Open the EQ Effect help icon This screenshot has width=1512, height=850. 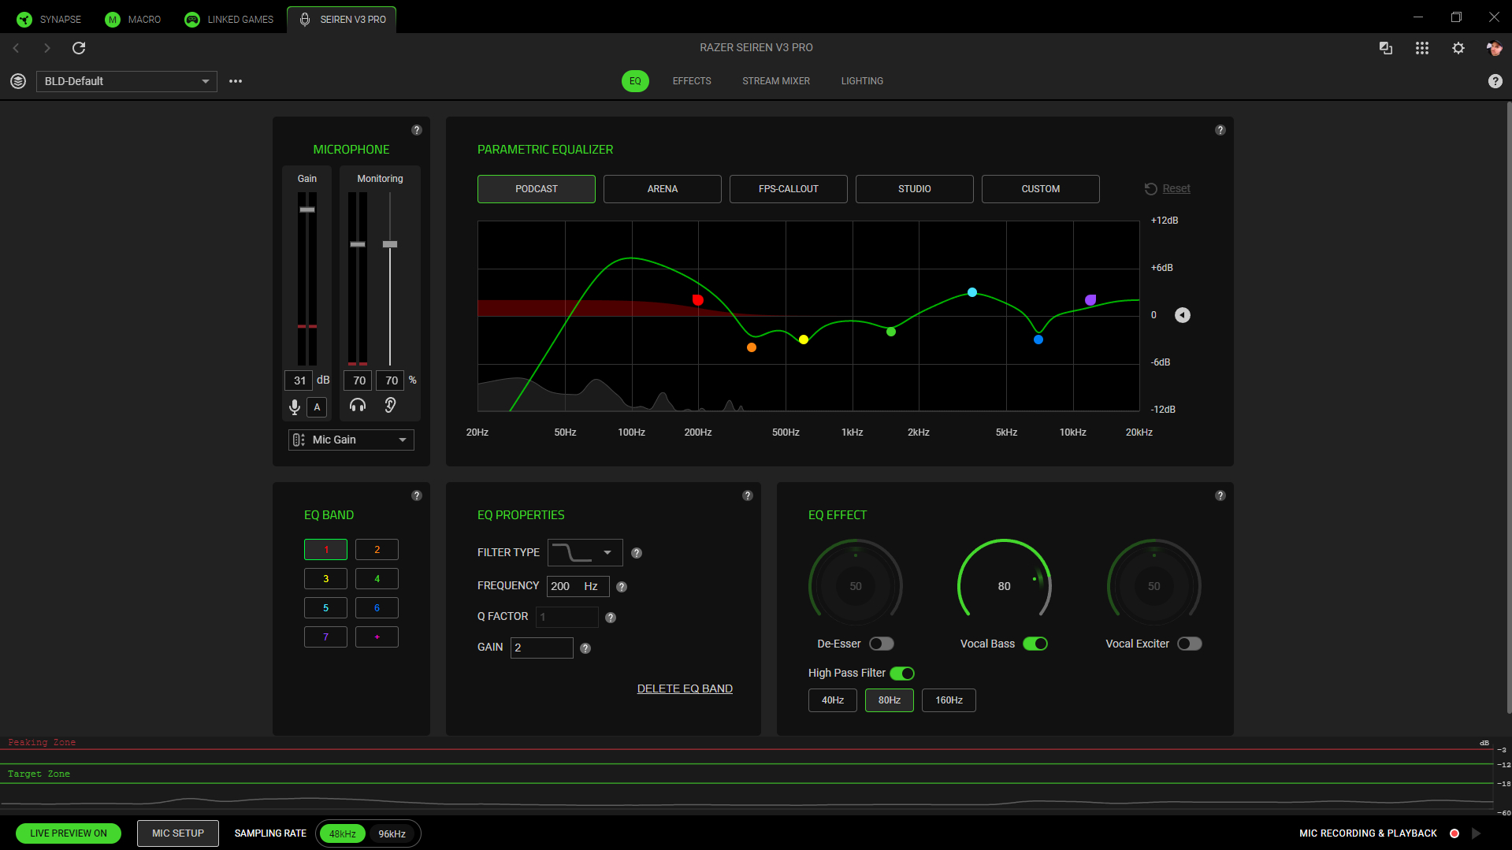tap(1220, 496)
